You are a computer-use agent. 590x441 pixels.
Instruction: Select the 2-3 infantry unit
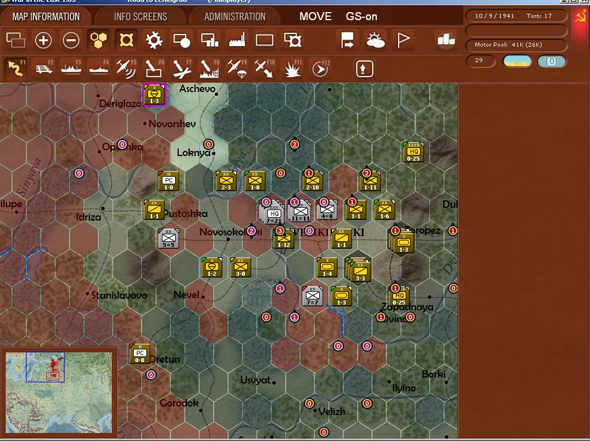[x=226, y=181]
